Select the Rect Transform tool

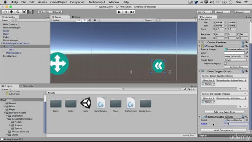(30, 12)
